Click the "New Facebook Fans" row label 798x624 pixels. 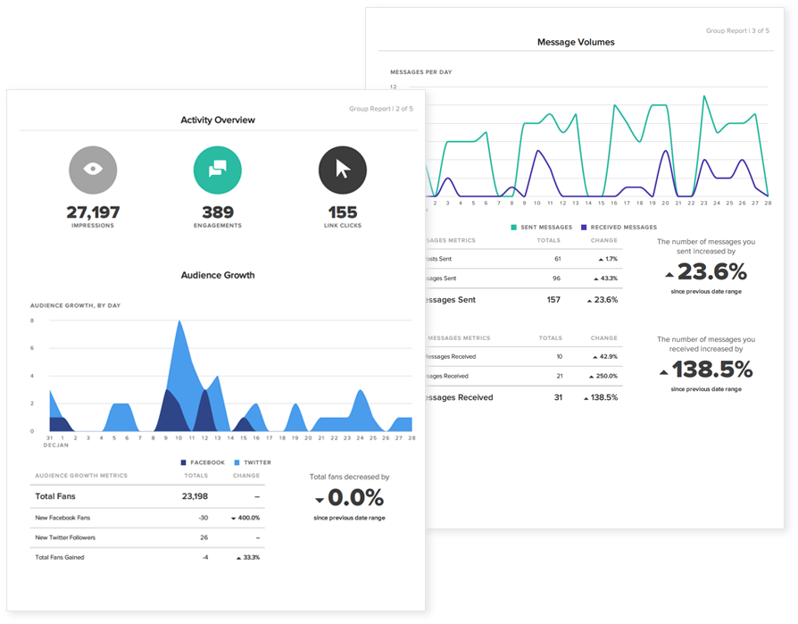62,518
